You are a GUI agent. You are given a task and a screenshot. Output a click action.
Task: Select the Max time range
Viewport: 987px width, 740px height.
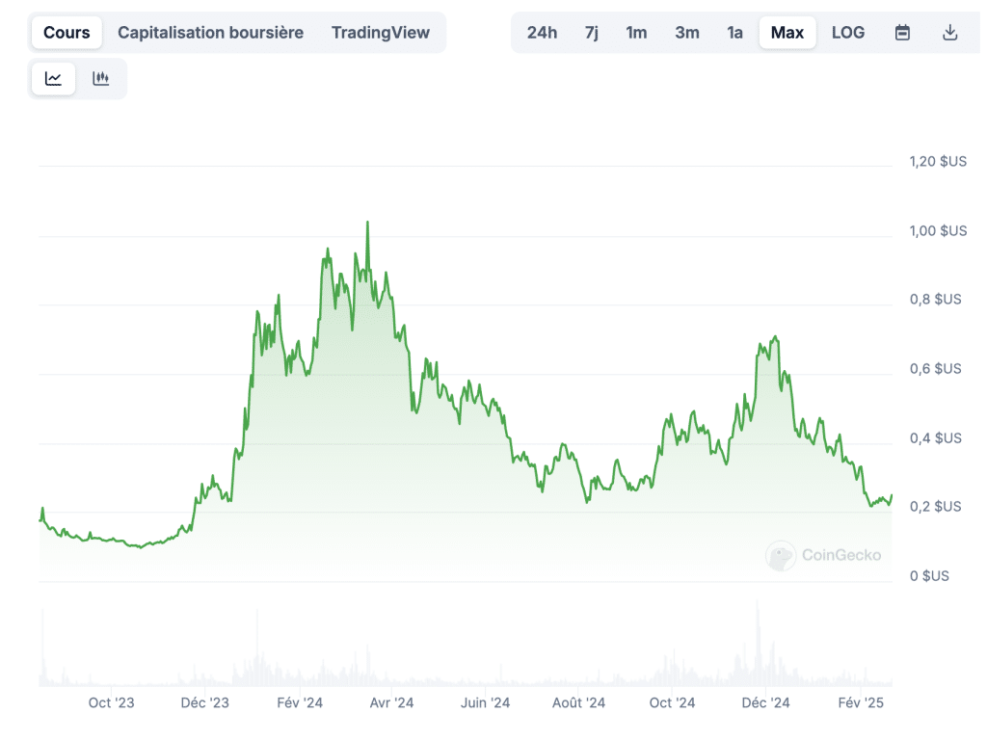point(787,33)
